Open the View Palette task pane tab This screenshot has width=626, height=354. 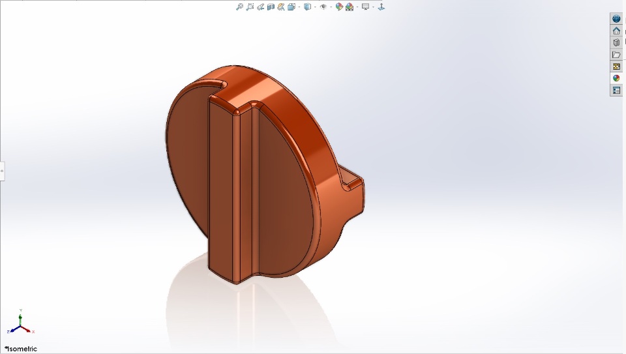click(x=616, y=66)
